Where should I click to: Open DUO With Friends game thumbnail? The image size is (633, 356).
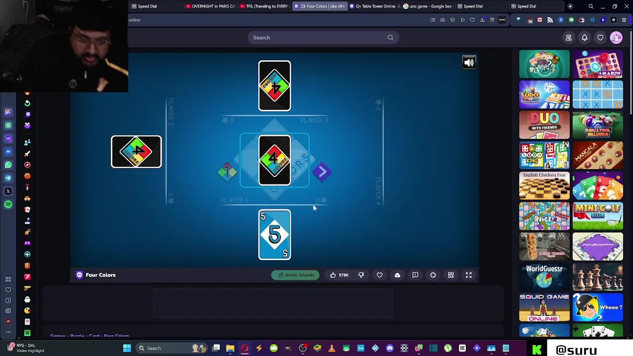544,125
